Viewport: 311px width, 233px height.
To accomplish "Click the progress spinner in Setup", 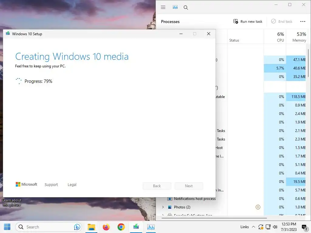I will pyautogui.click(x=19, y=81).
